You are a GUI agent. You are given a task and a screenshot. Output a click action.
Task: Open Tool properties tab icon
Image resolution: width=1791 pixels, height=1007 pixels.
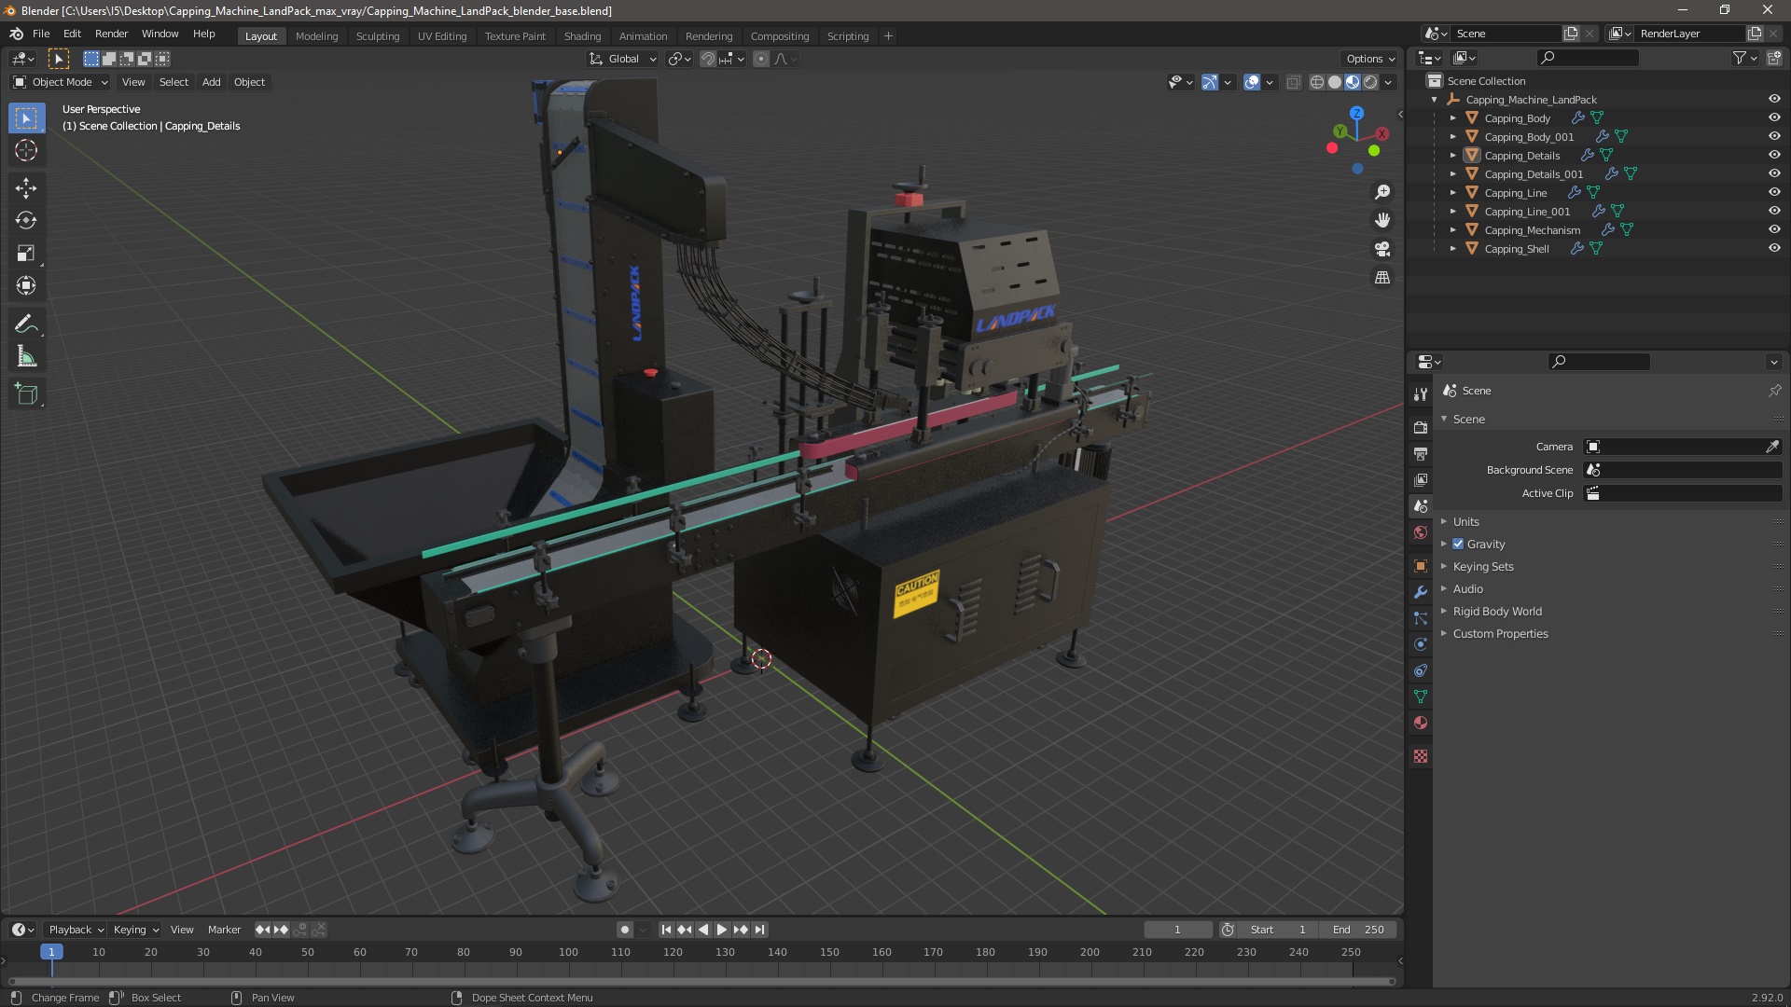[1421, 393]
